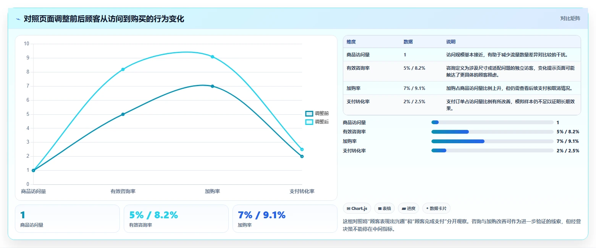The width and height of the screenshot is (596, 248).
Task: Click the 商品访问量 progress bar
Action: coord(492,122)
